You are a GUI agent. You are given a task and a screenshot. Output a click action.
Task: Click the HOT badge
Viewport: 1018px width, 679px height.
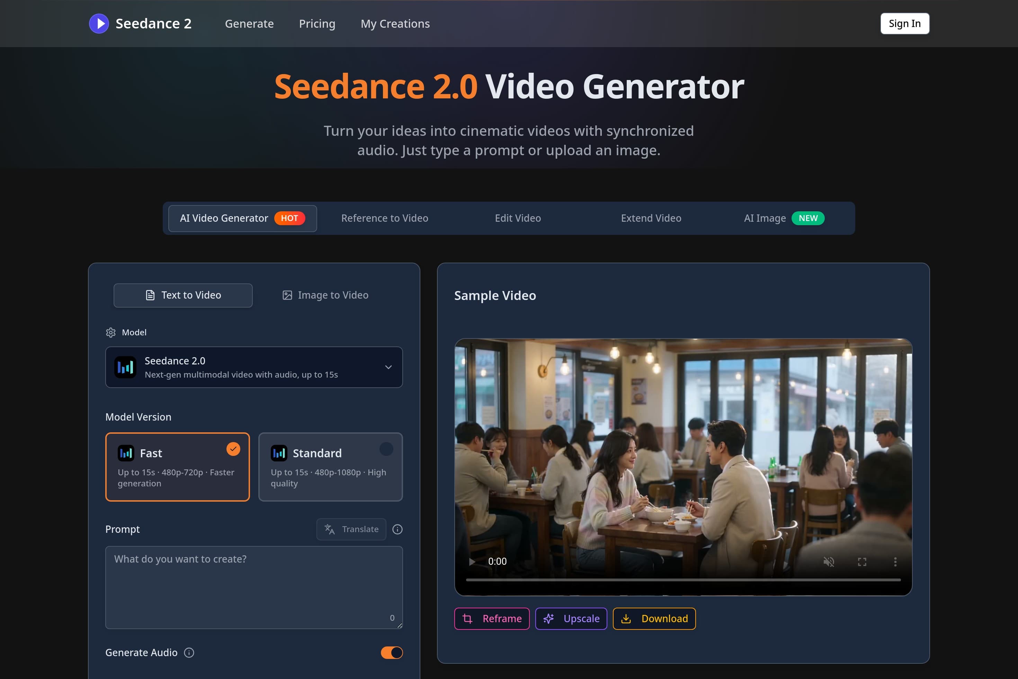click(x=289, y=218)
